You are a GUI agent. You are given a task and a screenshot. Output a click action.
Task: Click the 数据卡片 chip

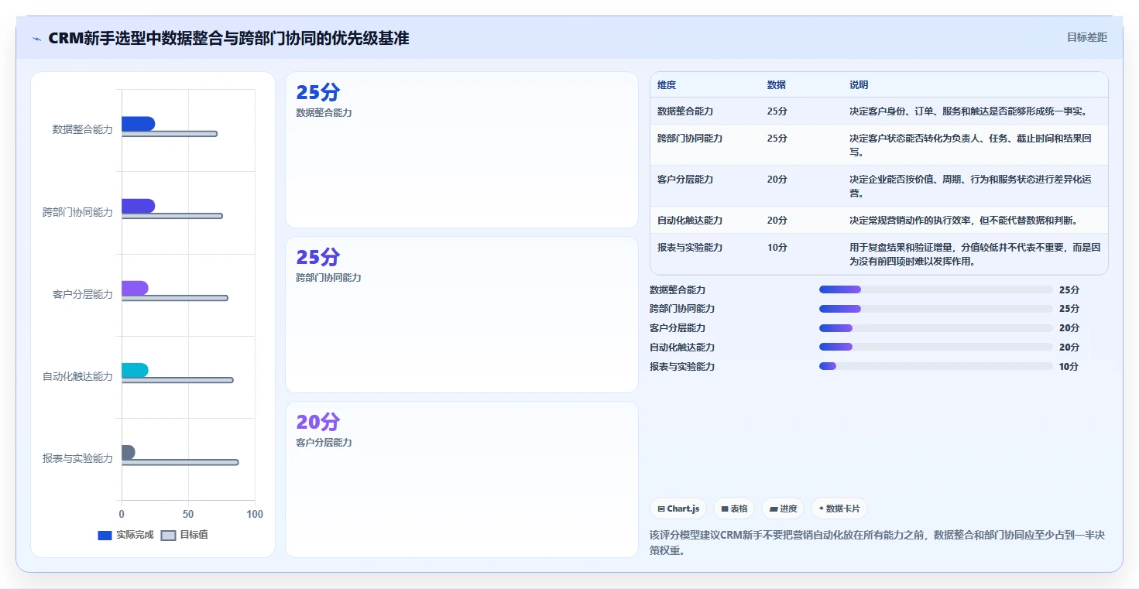[x=839, y=509]
